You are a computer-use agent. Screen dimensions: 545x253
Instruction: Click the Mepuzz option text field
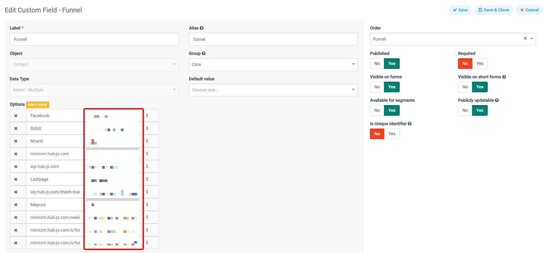pyautogui.click(x=55, y=205)
